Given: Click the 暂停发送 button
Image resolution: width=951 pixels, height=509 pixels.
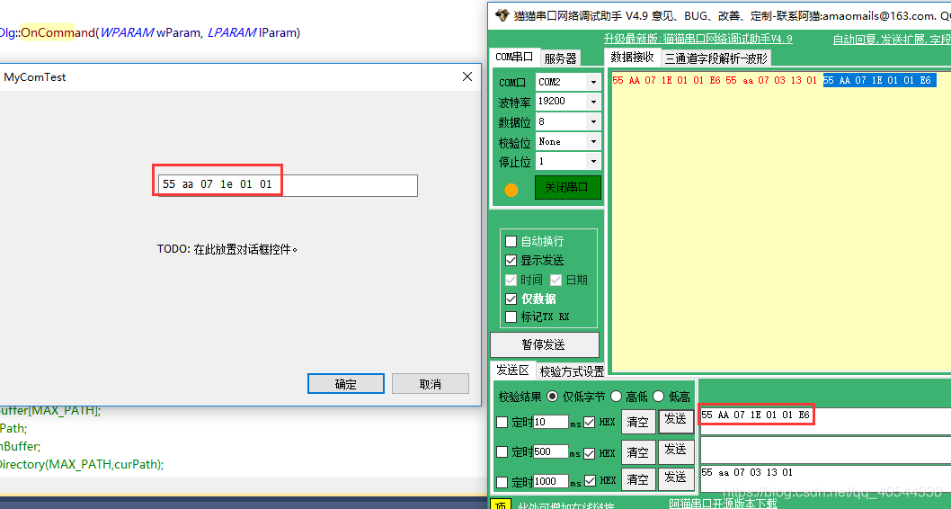Looking at the screenshot, I should click(544, 344).
